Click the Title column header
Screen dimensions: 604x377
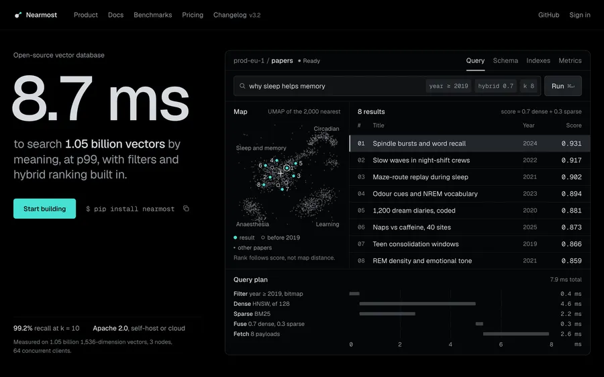[379, 125]
